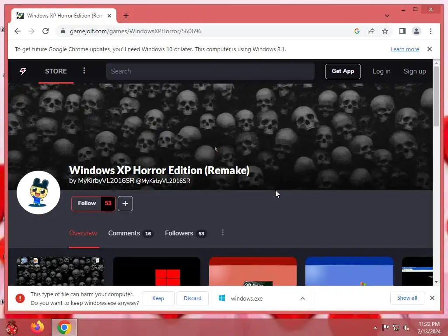The image size is (448, 336).
Task: Expand the windows.exe download options chevron
Action: pyautogui.click(x=303, y=298)
